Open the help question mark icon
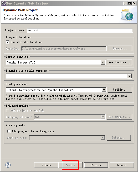Viewport: 138px width, 172px height. (8, 165)
